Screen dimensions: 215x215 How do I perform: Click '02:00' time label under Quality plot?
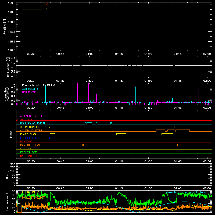[x=207, y=188]
